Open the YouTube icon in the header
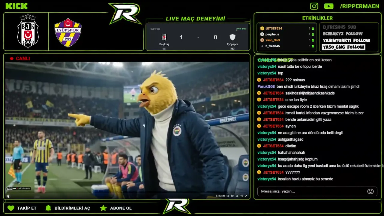 click(x=329, y=6)
